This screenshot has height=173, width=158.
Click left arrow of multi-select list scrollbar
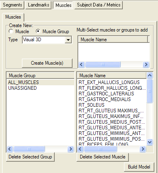pos(81,64)
